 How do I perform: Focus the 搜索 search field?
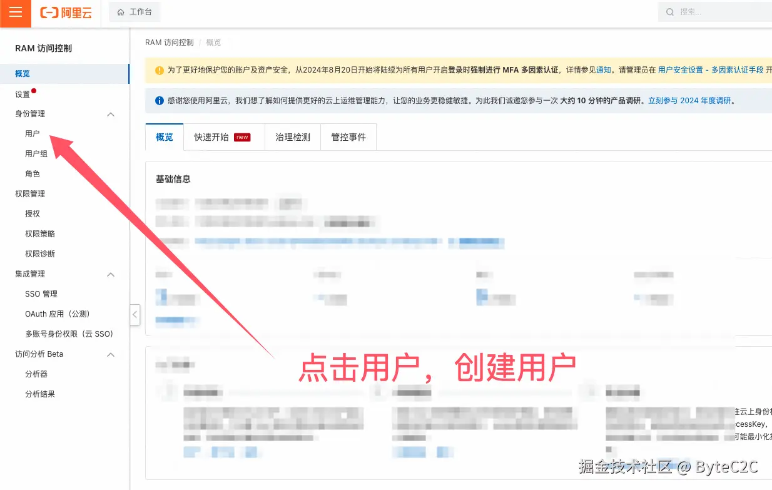(x=715, y=12)
